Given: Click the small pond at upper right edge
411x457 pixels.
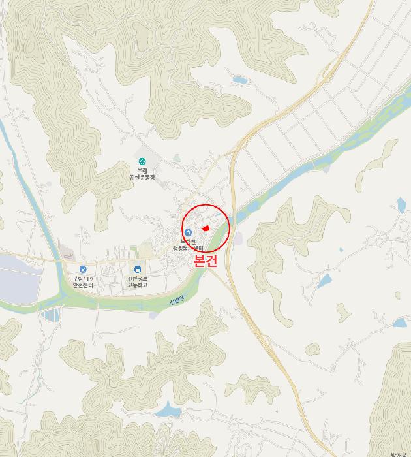Looking at the screenshot, I should click(x=401, y=204).
